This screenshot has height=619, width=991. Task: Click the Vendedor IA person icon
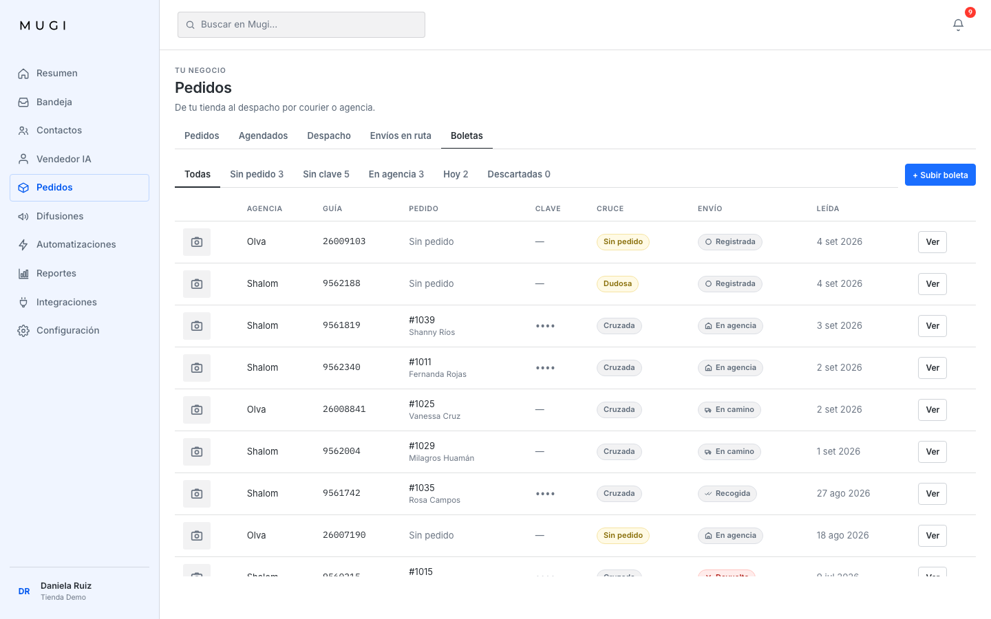coord(23,159)
